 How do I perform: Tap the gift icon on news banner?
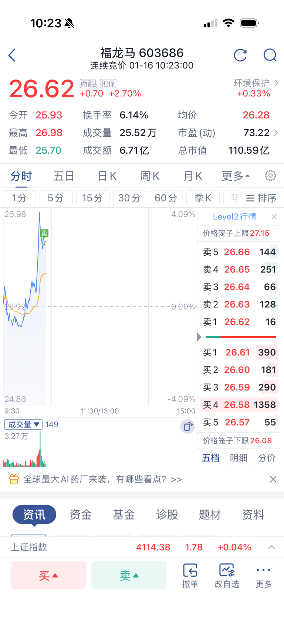pos(14,479)
